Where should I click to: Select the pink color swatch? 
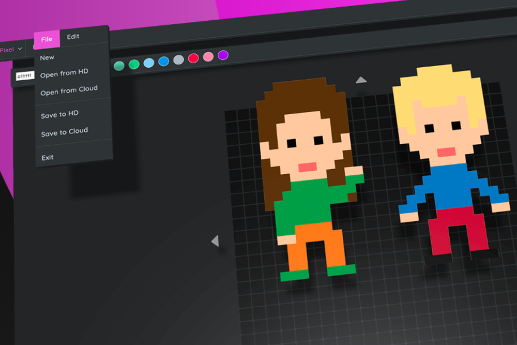(x=207, y=57)
